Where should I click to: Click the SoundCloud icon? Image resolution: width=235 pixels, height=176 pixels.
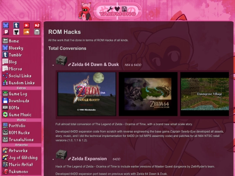[x=27, y=32]
